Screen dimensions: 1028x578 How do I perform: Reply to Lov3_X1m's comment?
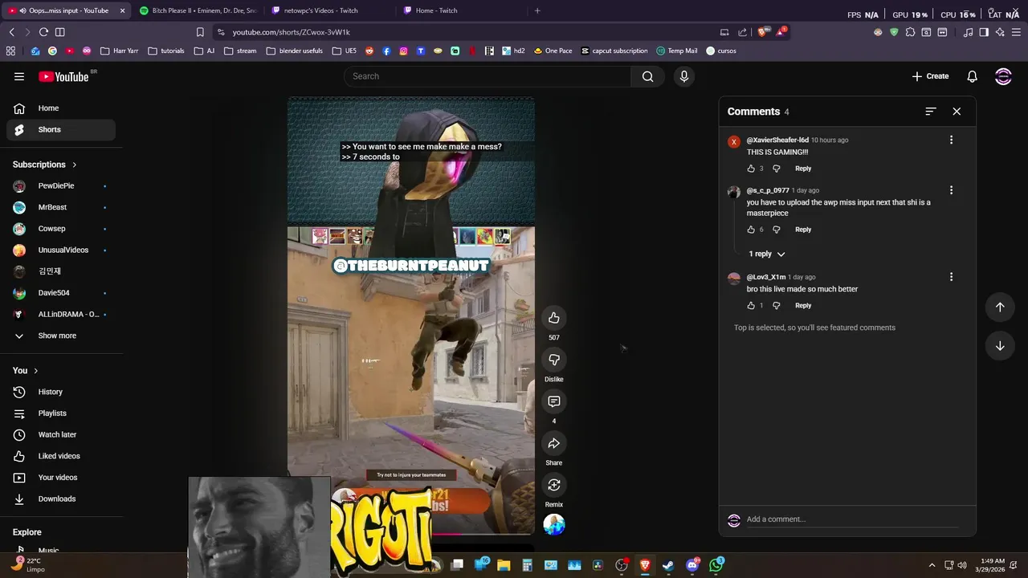[803, 306]
